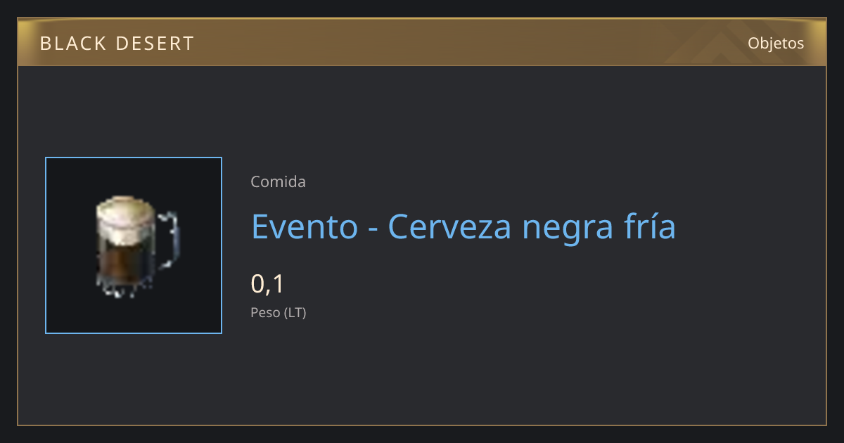Click the Peso (LT) label
The height and width of the screenshot is (443, 844).
click(x=279, y=313)
